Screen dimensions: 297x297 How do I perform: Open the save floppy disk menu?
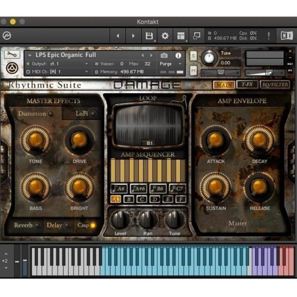pyautogui.click(x=149, y=36)
